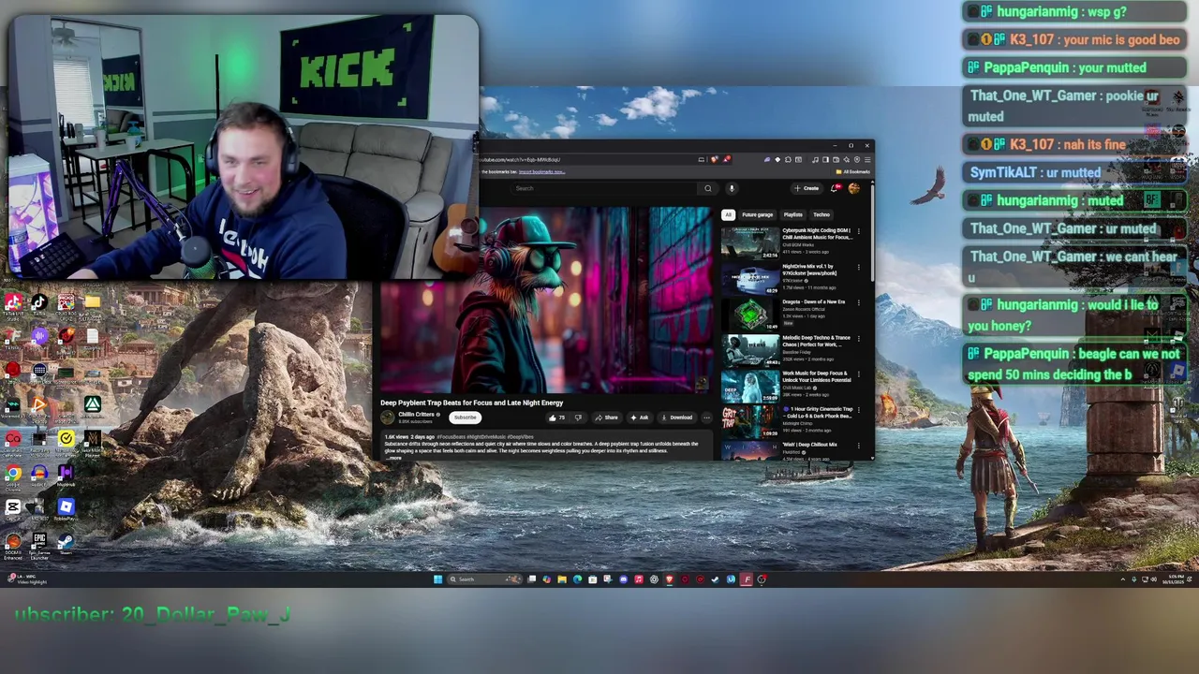Dislike the Deep Psybient Trap Beats video
The image size is (1199, 674).
578,418
